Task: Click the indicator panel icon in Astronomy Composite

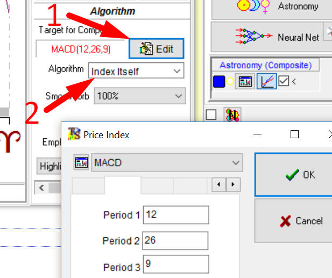Action: [245, 82]
